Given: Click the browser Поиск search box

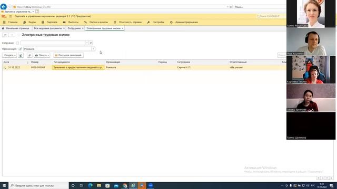Looking at the screenshot, I should (260, 7).
